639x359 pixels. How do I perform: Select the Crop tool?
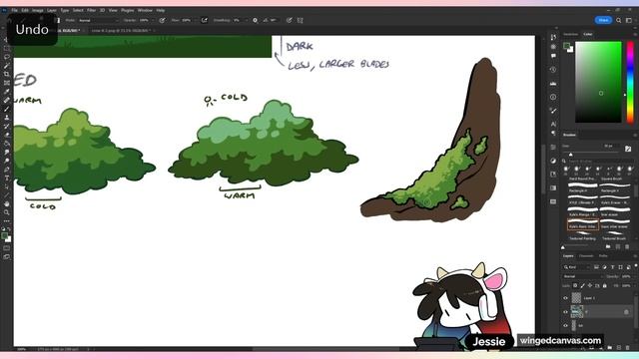click(7, 74)
